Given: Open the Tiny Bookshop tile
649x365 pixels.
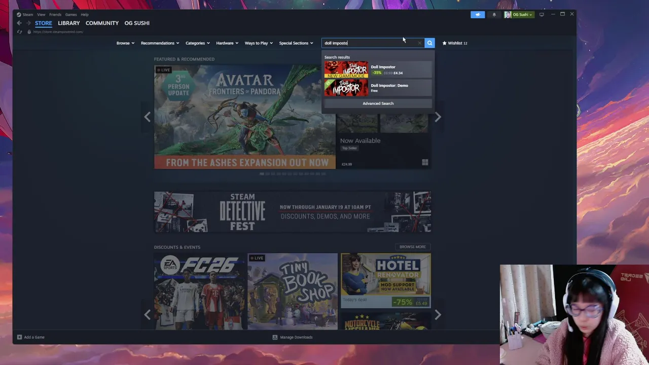Looking at the screenshot, I should click(293, 291).
